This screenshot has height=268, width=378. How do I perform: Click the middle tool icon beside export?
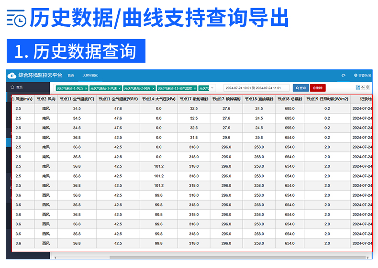(363, 87)
